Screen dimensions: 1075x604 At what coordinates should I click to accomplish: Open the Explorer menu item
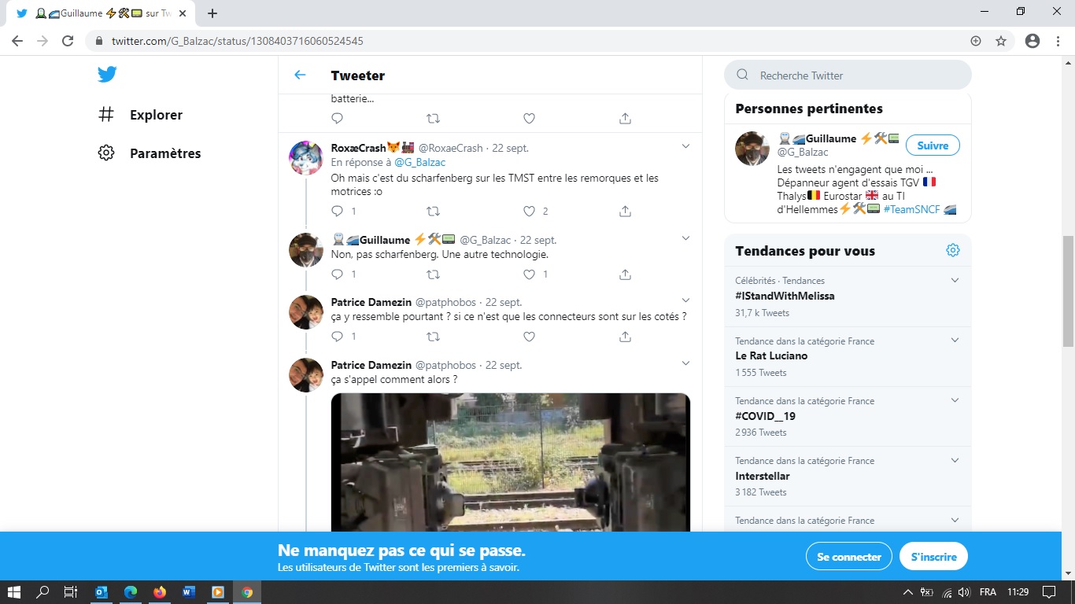[x=156, y=115]
